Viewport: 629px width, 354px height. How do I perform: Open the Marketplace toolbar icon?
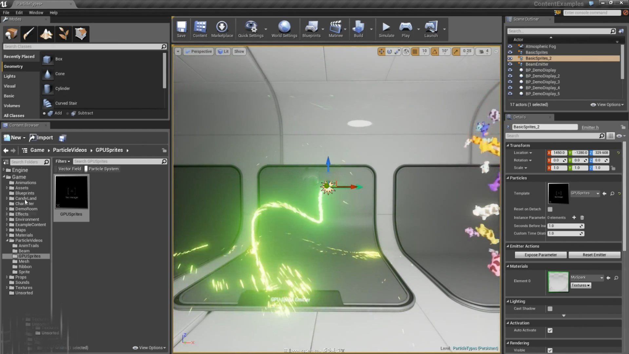tap(222, 29)
